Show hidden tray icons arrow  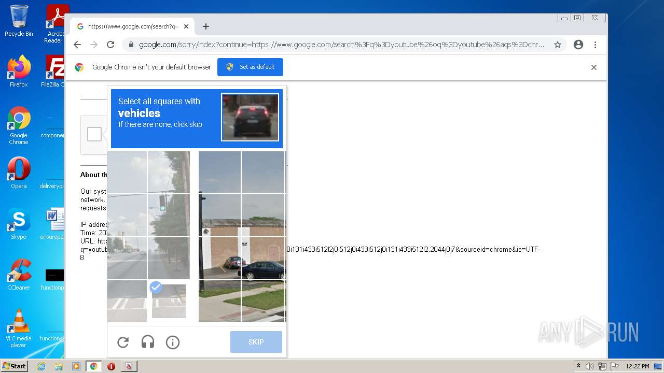click(578, 366)
